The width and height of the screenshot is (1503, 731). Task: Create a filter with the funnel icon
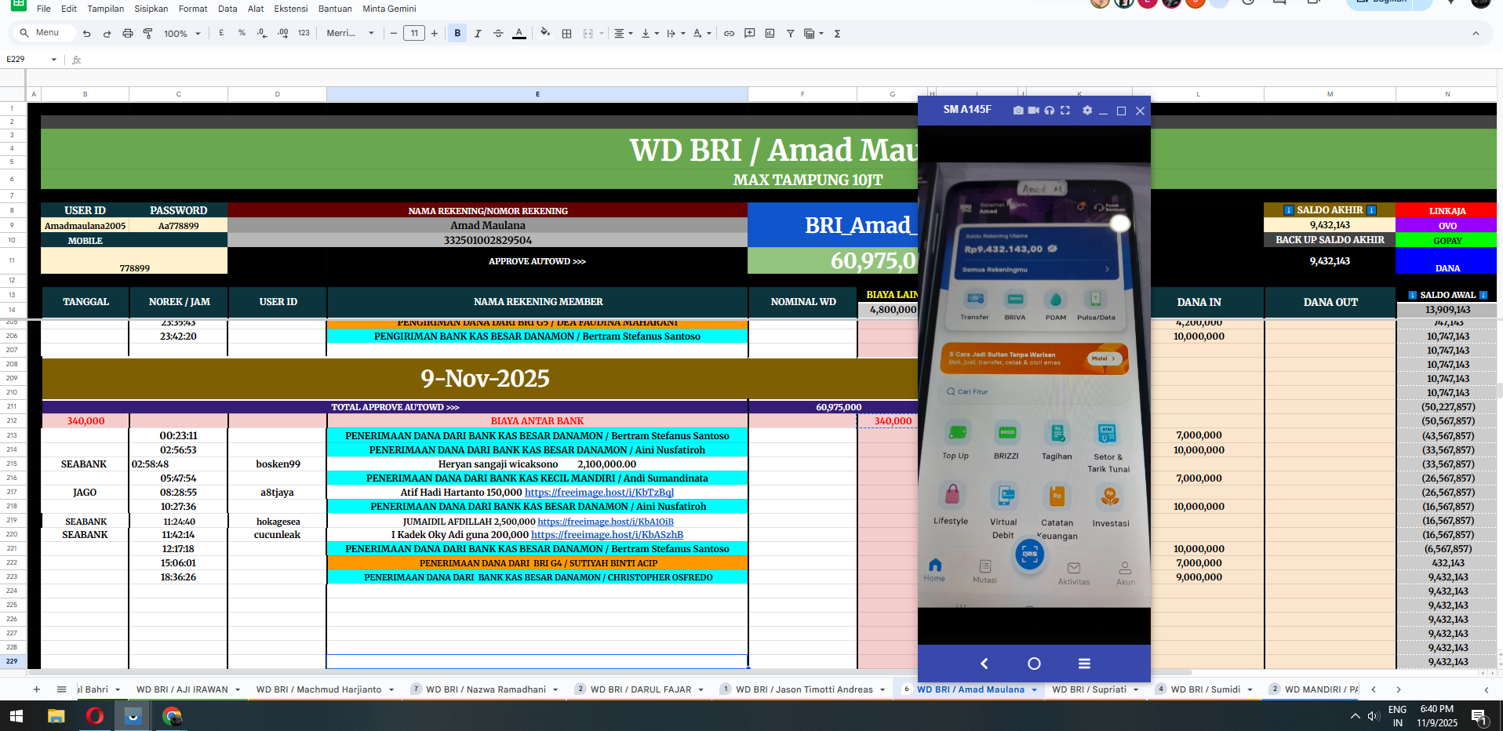pos(790,34)
